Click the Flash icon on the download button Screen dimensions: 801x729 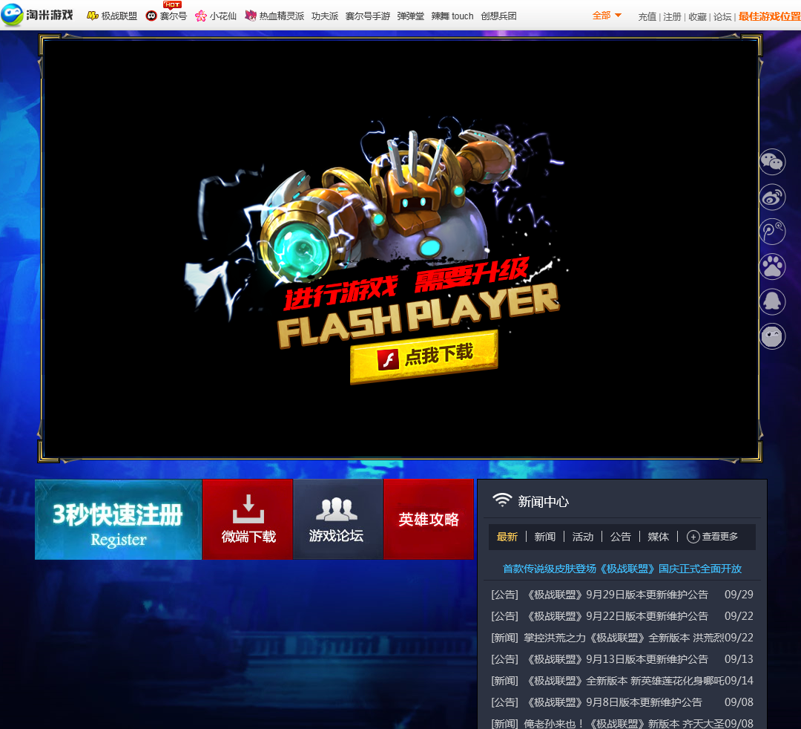pos(388,360)
